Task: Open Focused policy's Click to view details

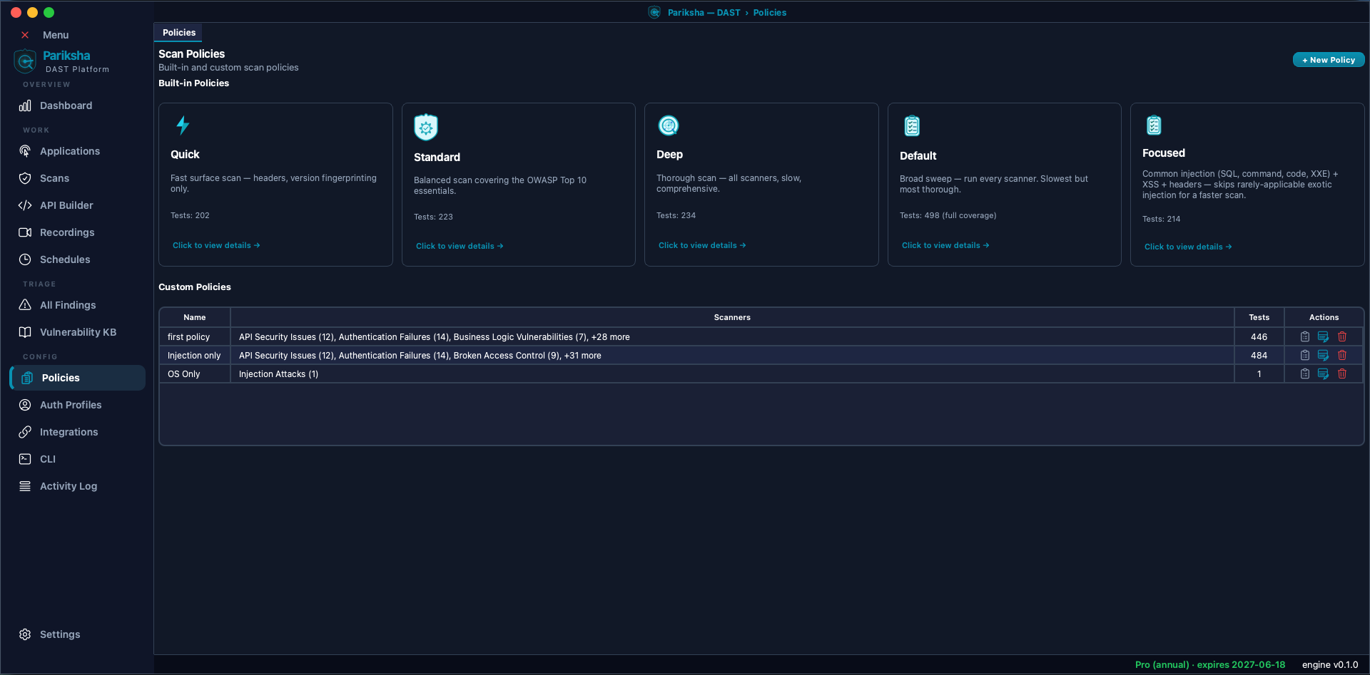Action: [x=1188, y=247]
